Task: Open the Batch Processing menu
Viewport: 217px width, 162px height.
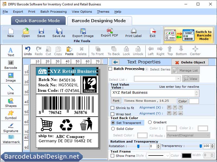Action: point(53,12)
